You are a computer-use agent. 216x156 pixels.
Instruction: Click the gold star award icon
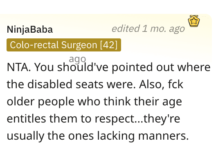[x=193, y=21]
